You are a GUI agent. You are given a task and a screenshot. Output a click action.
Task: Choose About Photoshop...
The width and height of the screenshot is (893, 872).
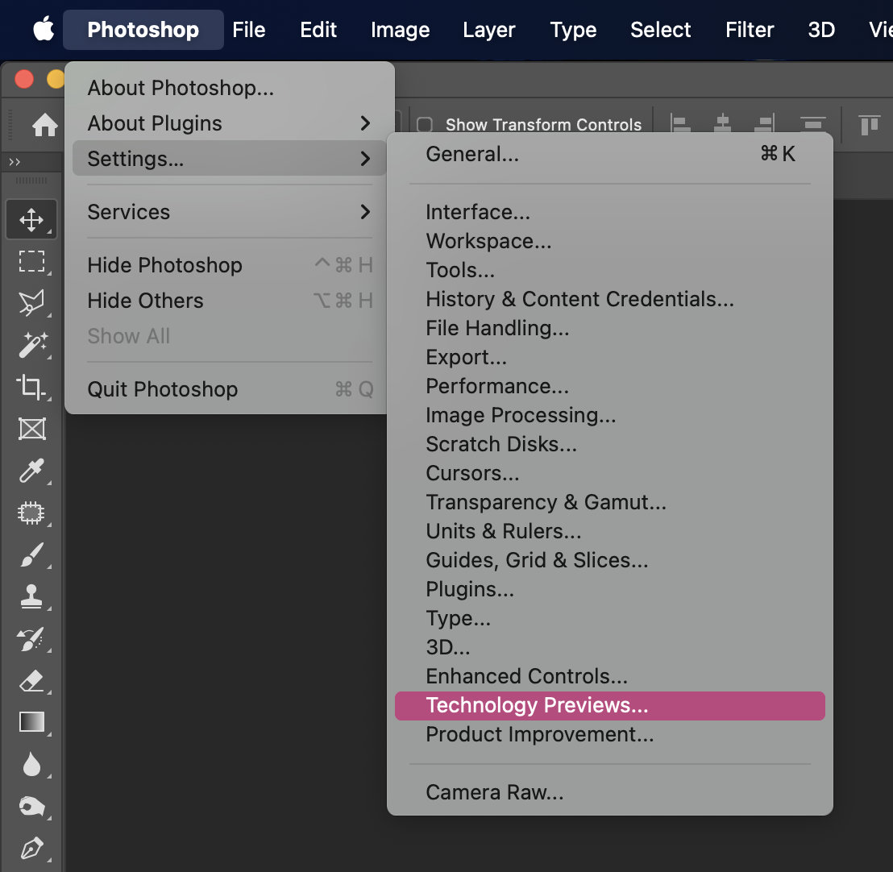[x=230, y=88]
